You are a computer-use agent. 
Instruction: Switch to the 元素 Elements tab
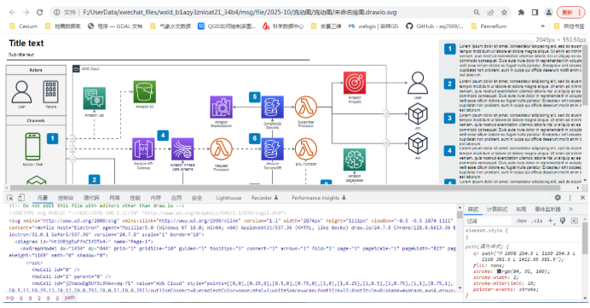point(43,198)
